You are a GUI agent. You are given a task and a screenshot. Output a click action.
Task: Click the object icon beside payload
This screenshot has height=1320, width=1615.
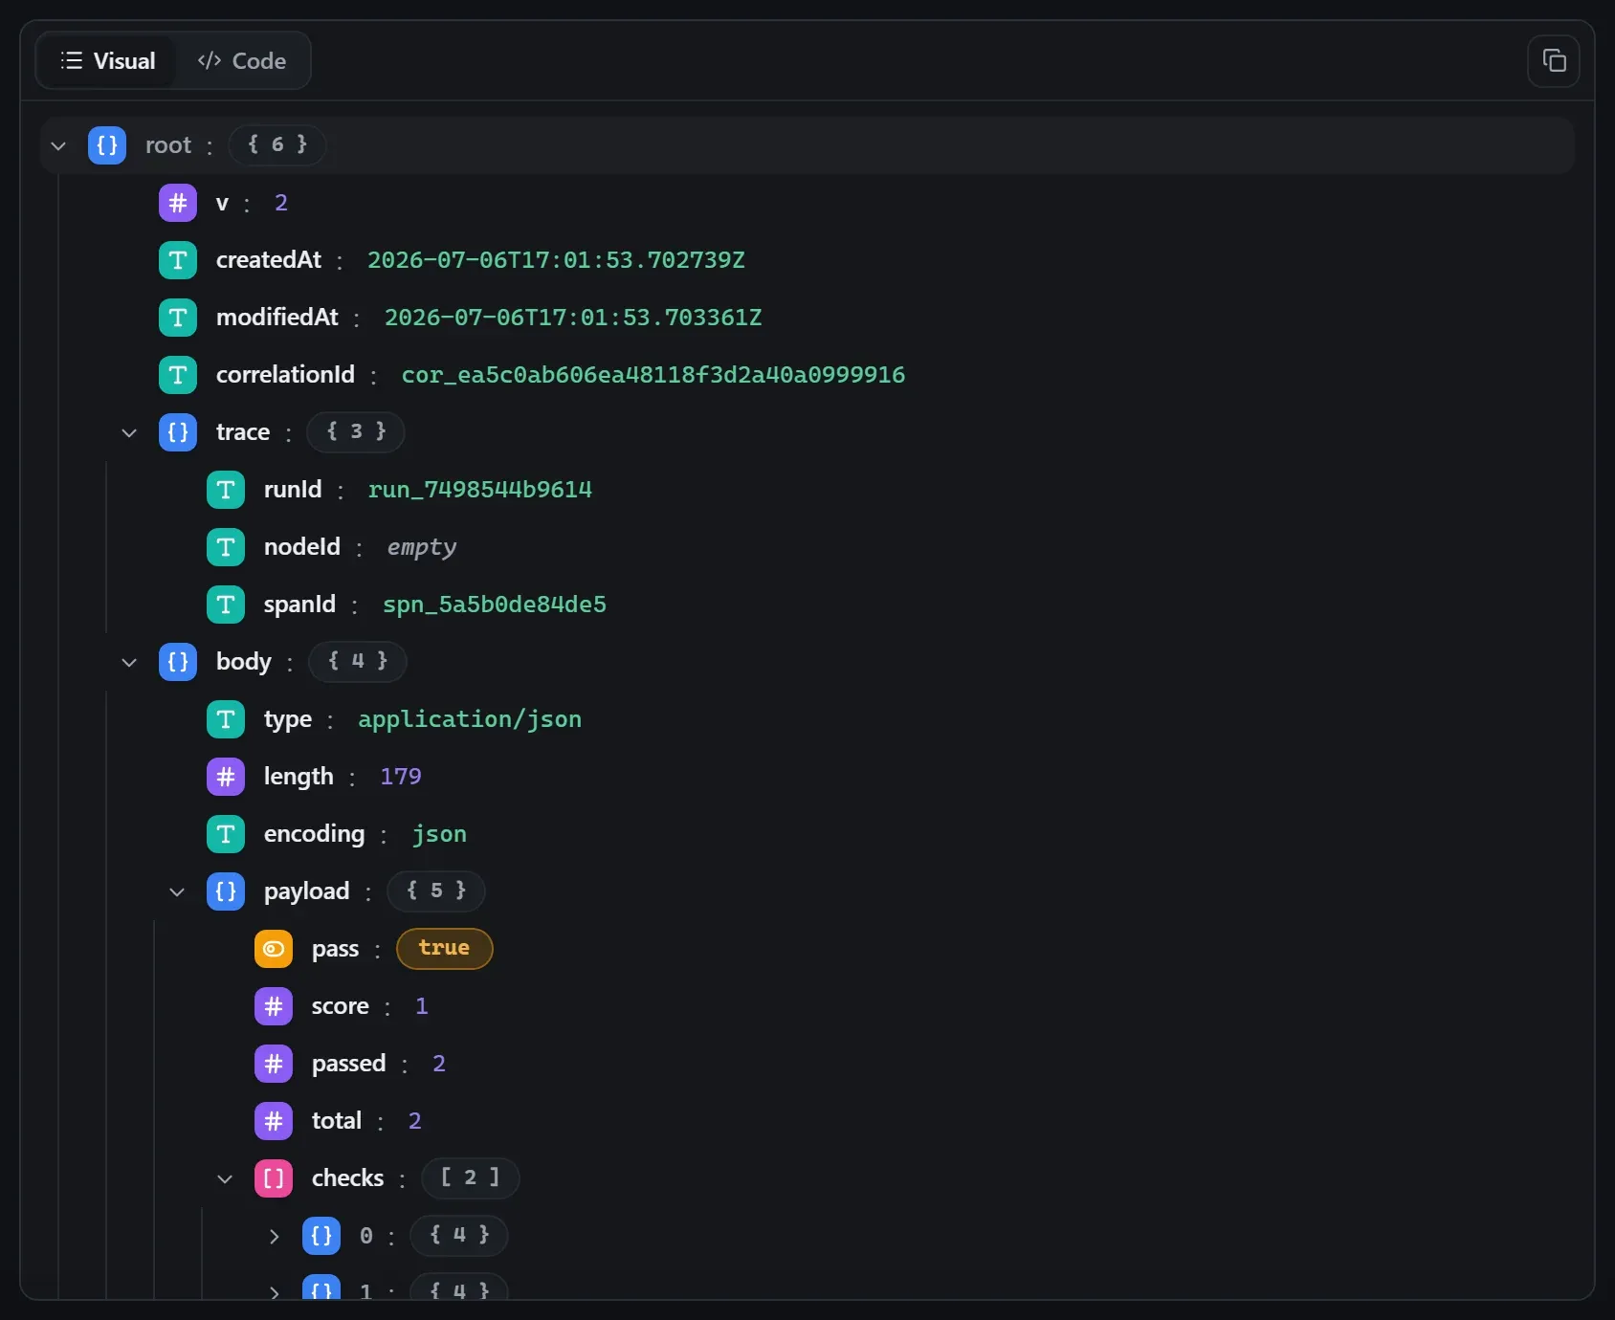pyautogui.click(x=226, y=891)
